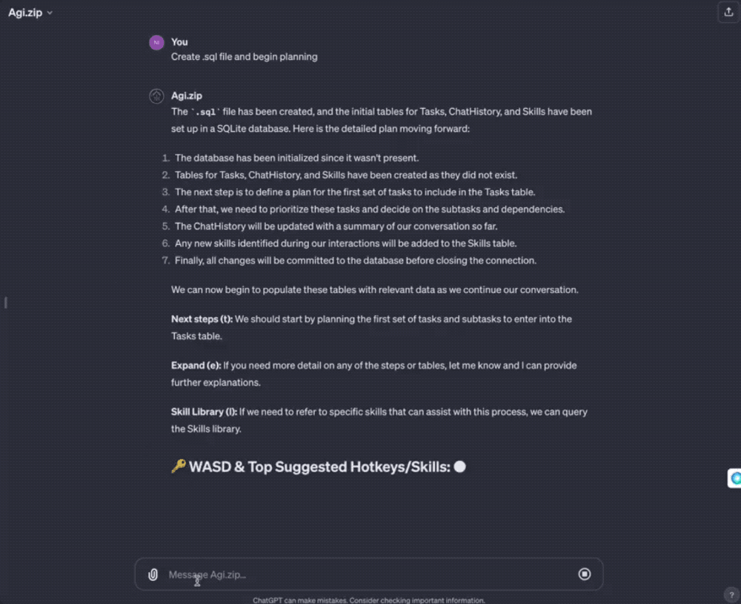
Task: Toggle the sidebar open handle
Action: click(x=6, y=302)
